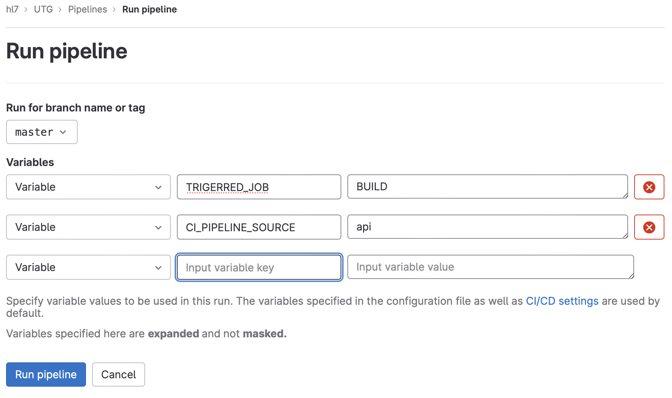Click the BUILD value field
The height and width of the screenshot is (398, 672).
tap(487, 186)
